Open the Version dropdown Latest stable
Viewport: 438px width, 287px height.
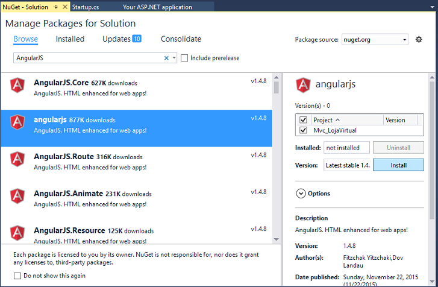[346, 165]
